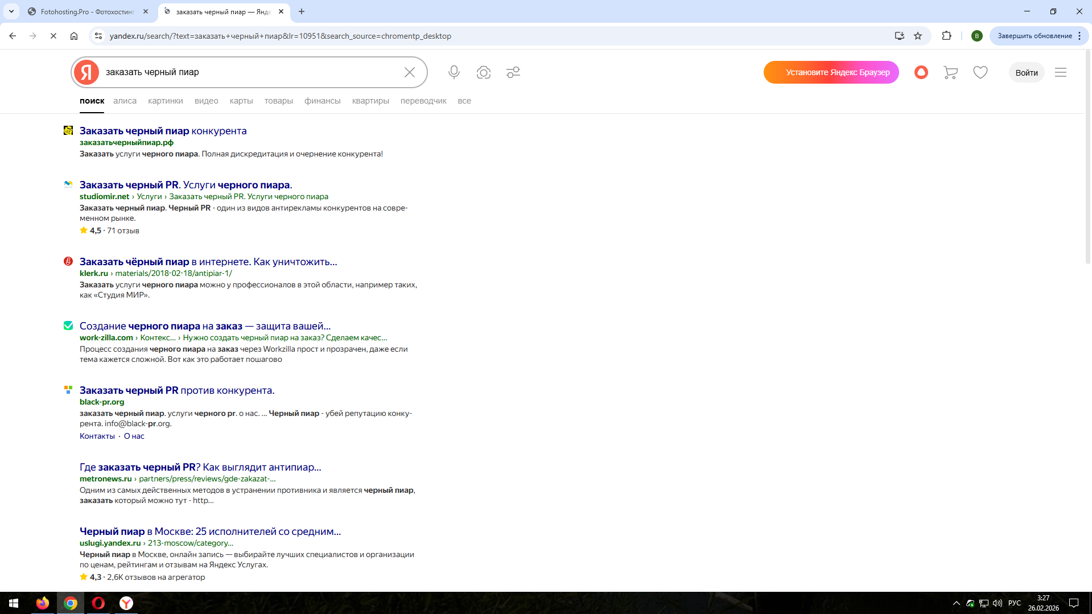Open Windows Start menu

click(x=14, y=603)
